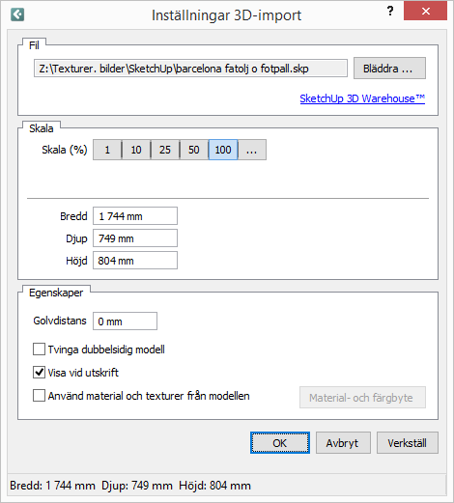Click into the Bredd width field
The height and width of the screenshot is (503, 454).
click(135, 216)
